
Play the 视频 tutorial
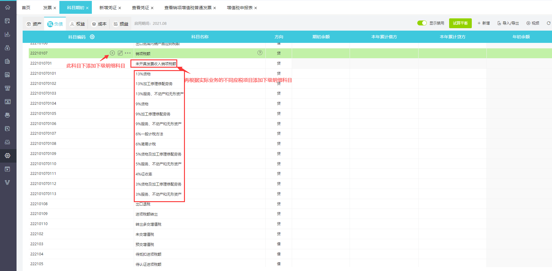point(533,23)
